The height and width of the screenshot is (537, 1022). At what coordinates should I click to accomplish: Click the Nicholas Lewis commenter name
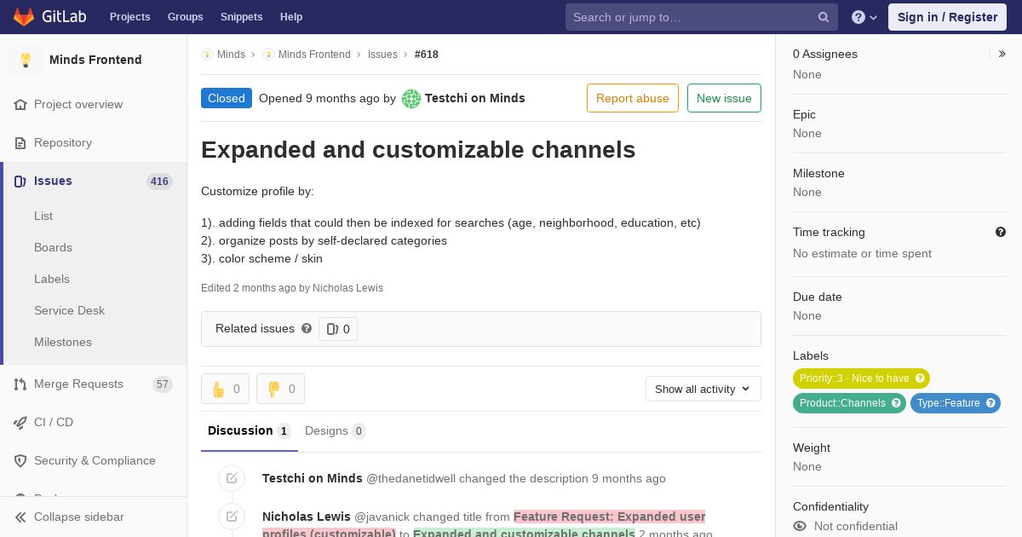pyautogui.click(x=307, y=517)
